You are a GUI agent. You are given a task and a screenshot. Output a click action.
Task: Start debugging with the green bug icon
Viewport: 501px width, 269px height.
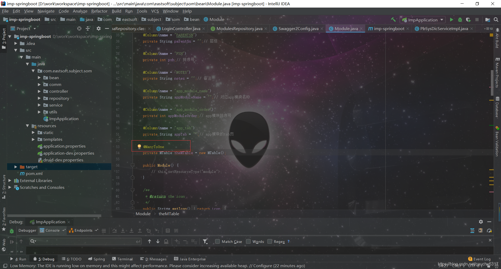tap(460, 20)
